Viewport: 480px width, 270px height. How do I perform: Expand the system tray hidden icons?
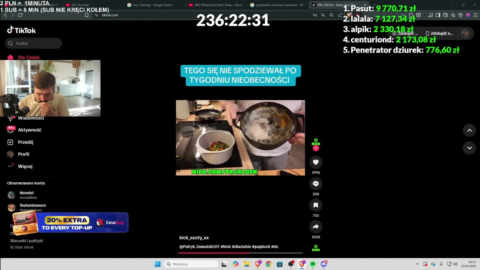point(417,264)
